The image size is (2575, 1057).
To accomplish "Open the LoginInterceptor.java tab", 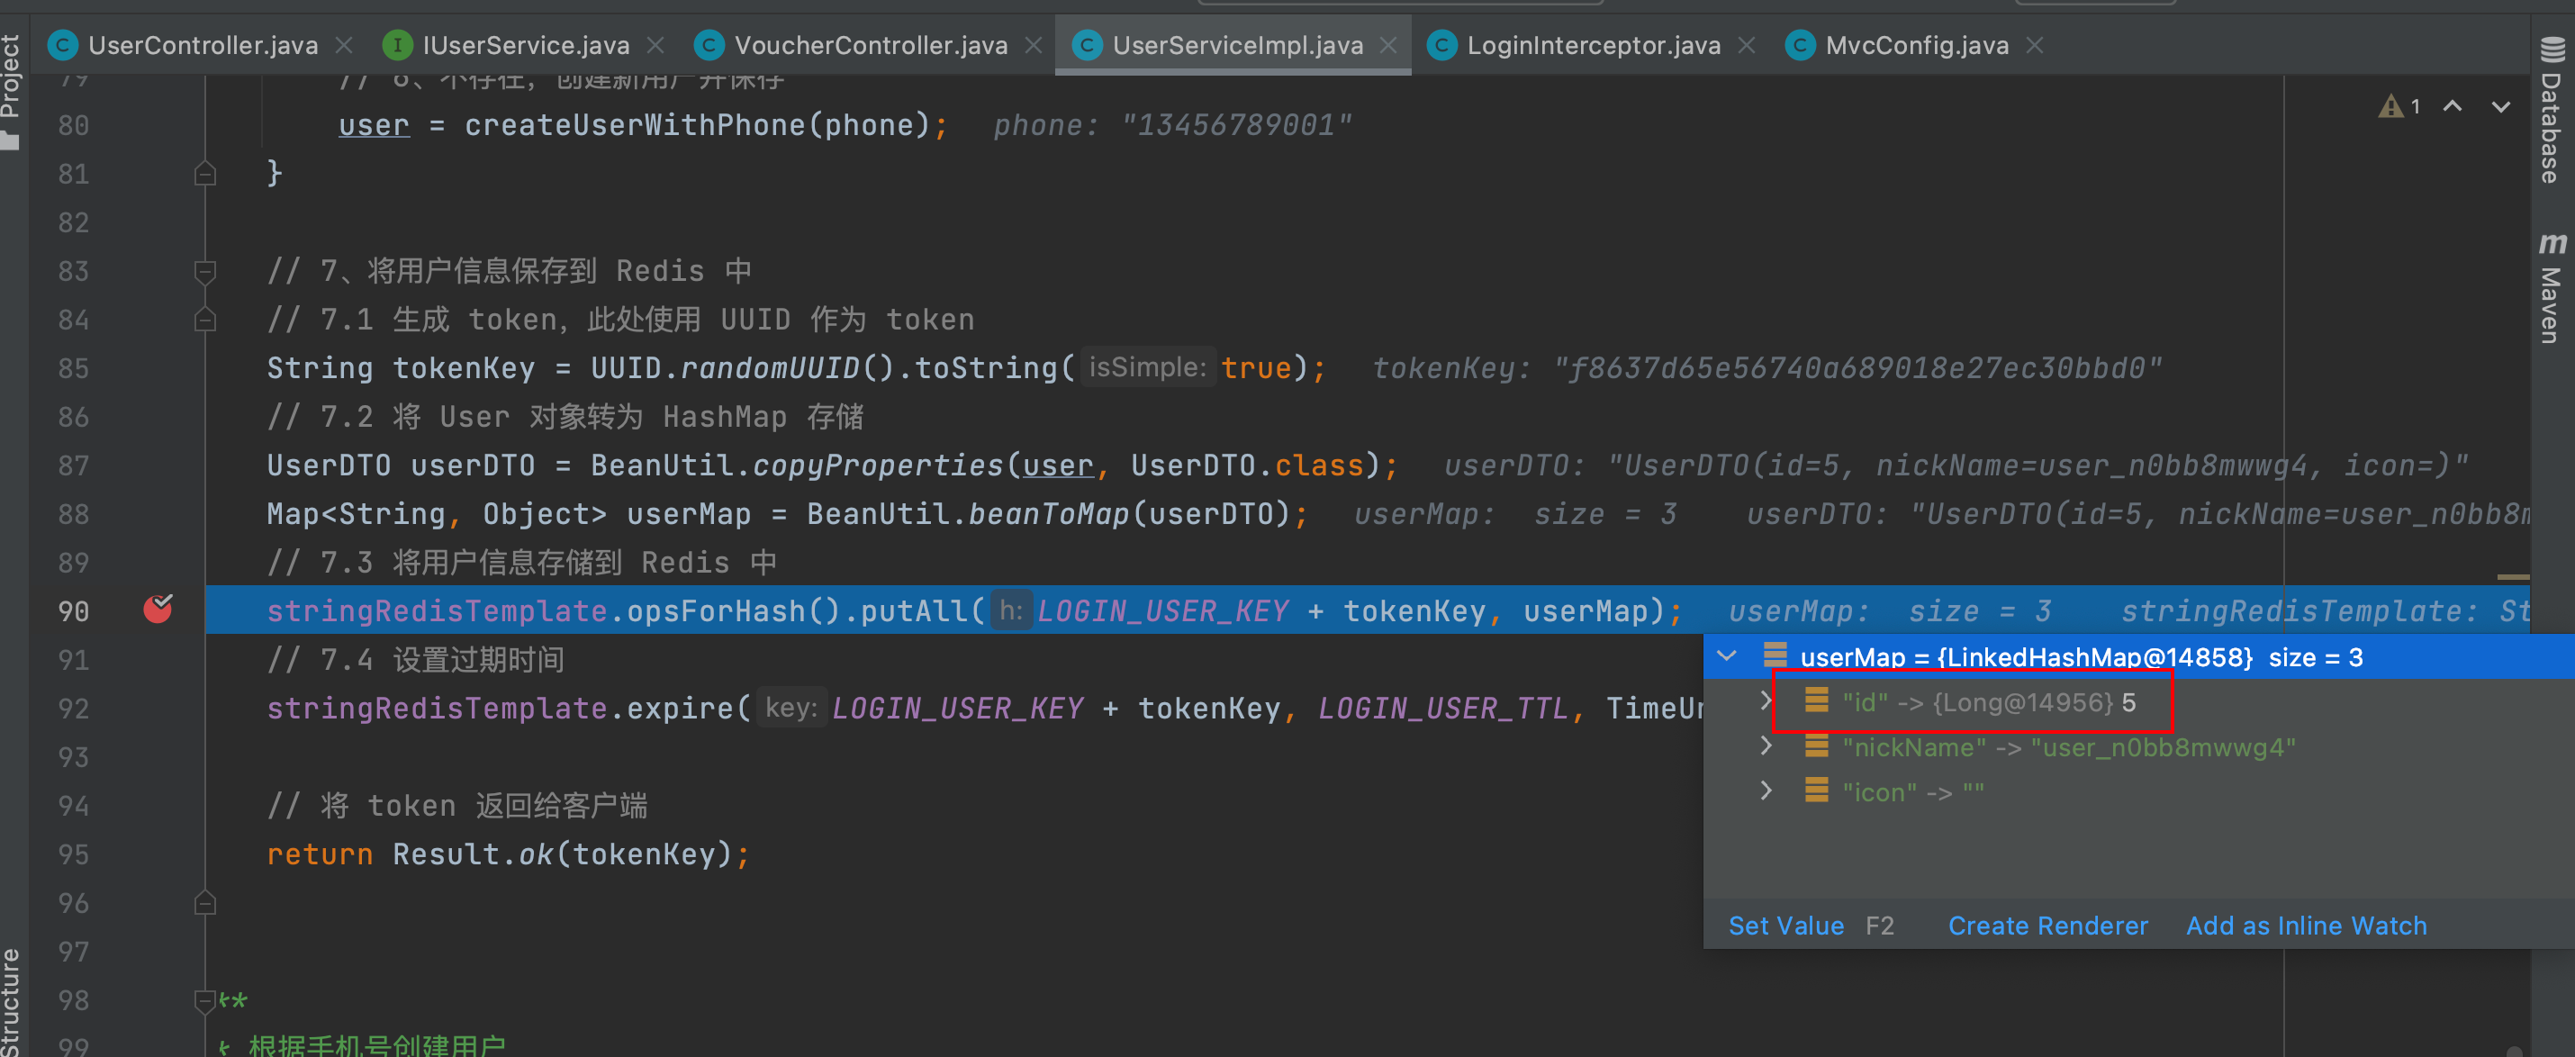I will (x=1594, y=45).
